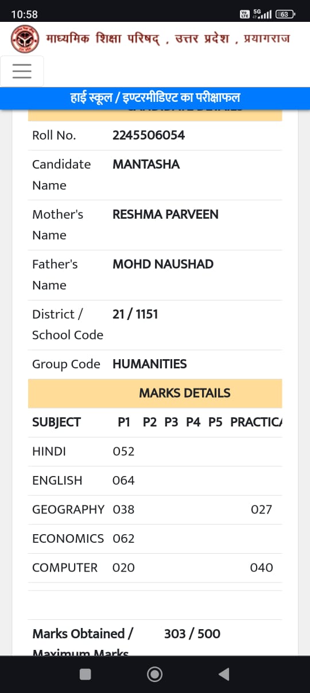Select the GEOGRAPHY practical mark 027
The height and width of the screenshot is (693, 310).
[261, 509]
